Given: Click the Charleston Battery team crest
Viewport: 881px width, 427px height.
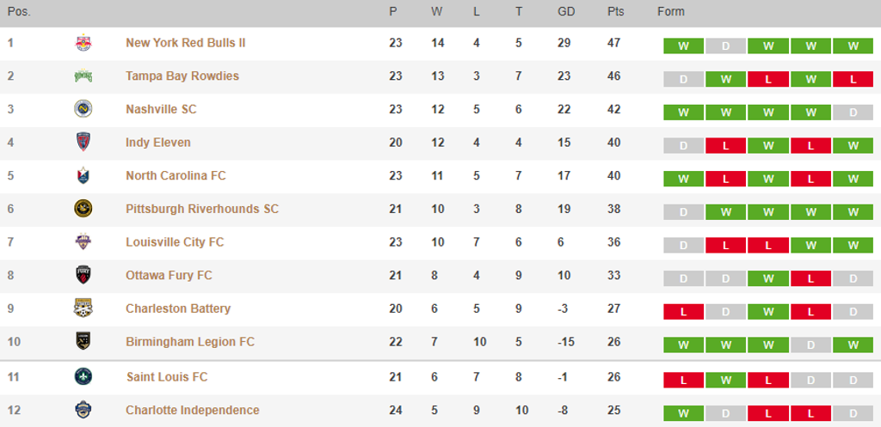Looking at the screenshot, I should [83, 308].
